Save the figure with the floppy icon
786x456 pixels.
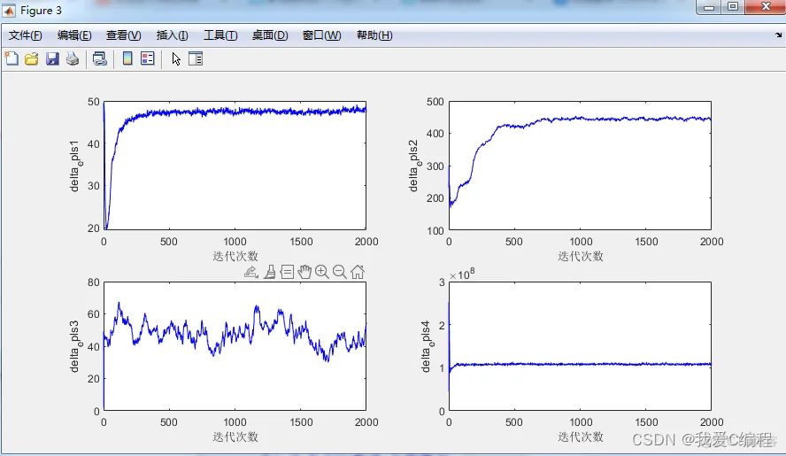pos(52,58)
